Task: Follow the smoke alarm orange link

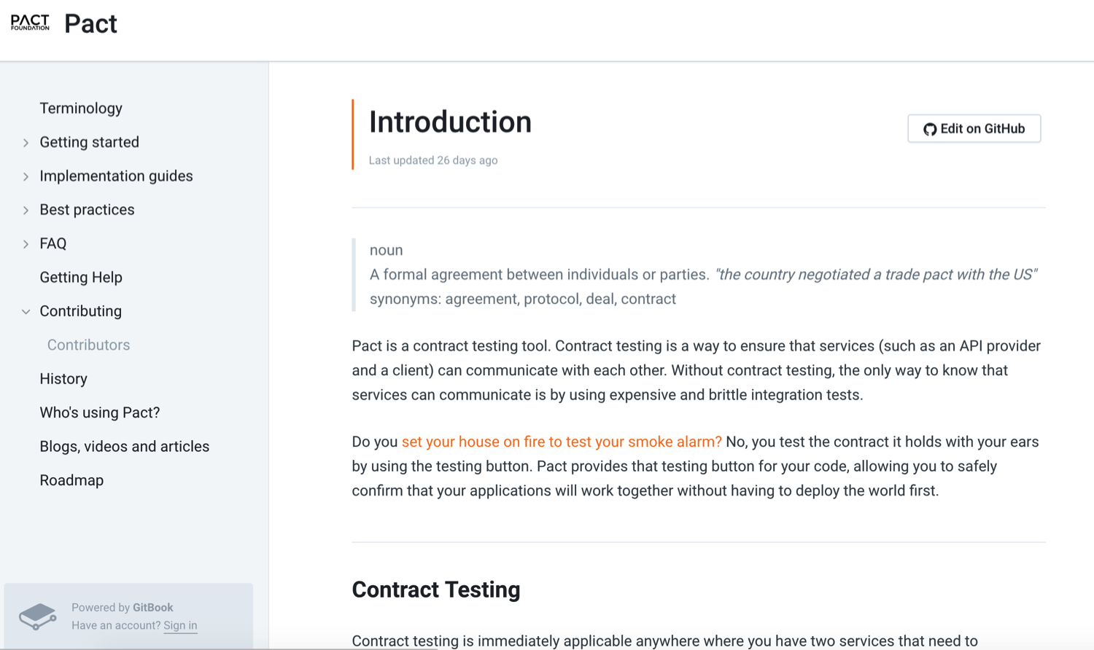Action: (562, 442)
